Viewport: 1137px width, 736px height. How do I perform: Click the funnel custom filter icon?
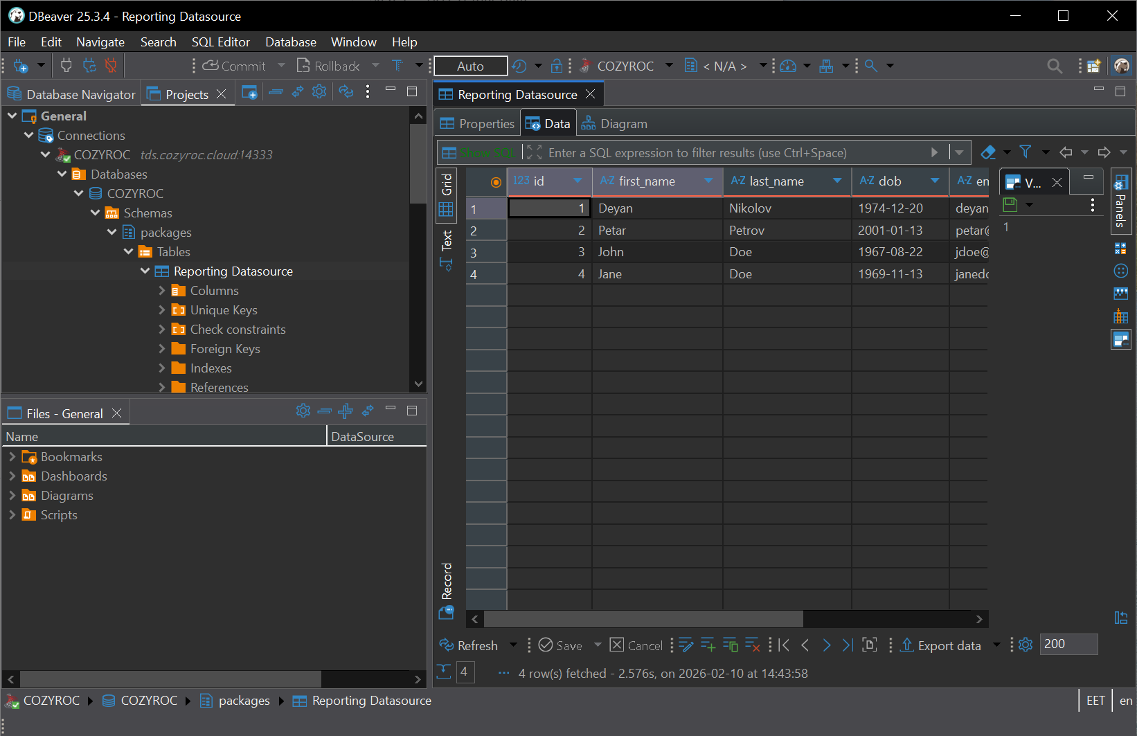coord(1026,152)
